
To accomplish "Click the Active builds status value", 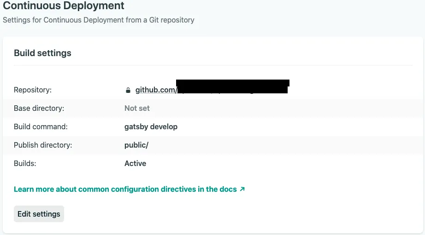I will (135, 163).
